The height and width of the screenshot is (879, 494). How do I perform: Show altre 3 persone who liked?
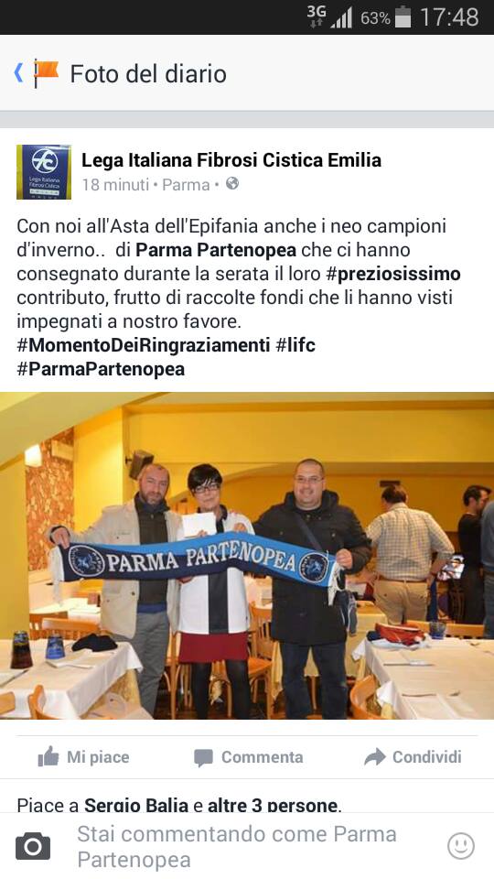click(x=274, y=805)
